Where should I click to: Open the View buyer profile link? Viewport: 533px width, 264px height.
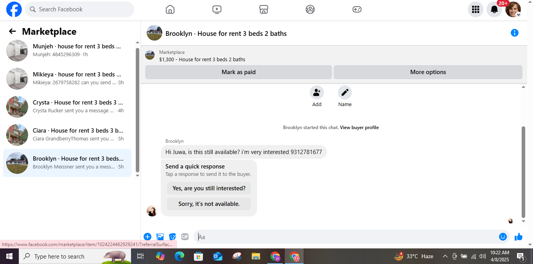(x=359, y=128)
